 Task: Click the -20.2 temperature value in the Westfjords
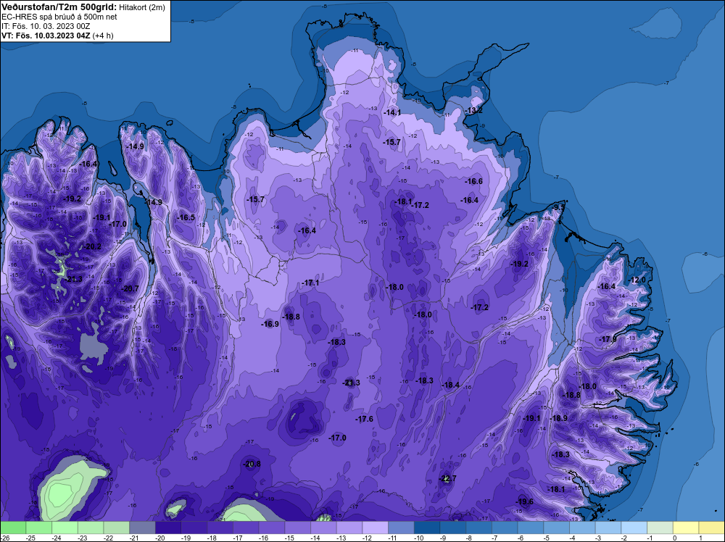[92, 247]
